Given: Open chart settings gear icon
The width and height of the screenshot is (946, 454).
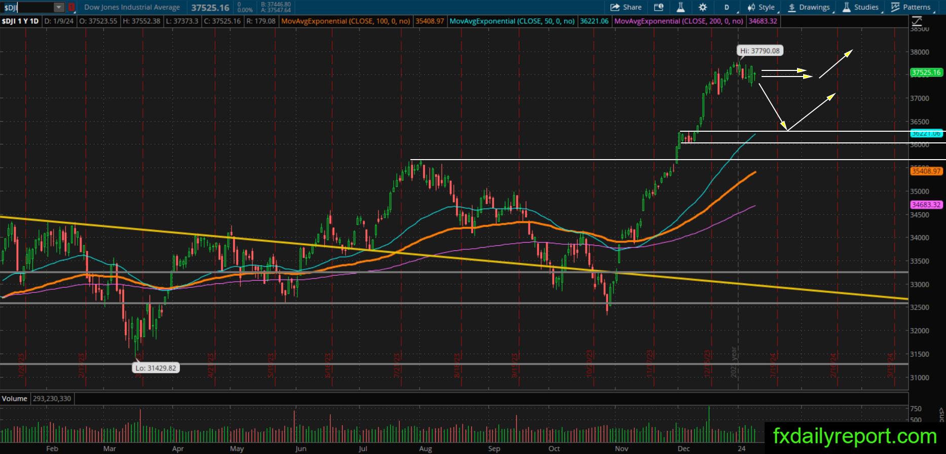Looking at the screenshot, I should [703, 7].
